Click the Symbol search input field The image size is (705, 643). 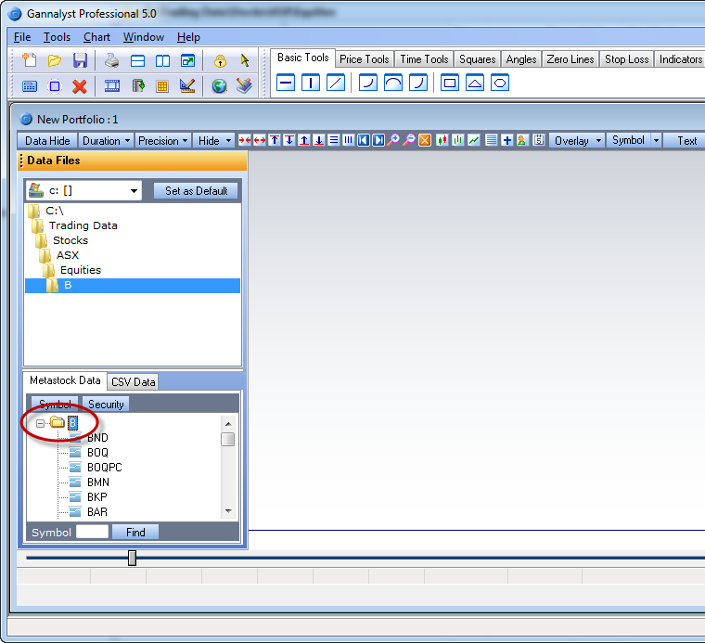tap(92, 532)
